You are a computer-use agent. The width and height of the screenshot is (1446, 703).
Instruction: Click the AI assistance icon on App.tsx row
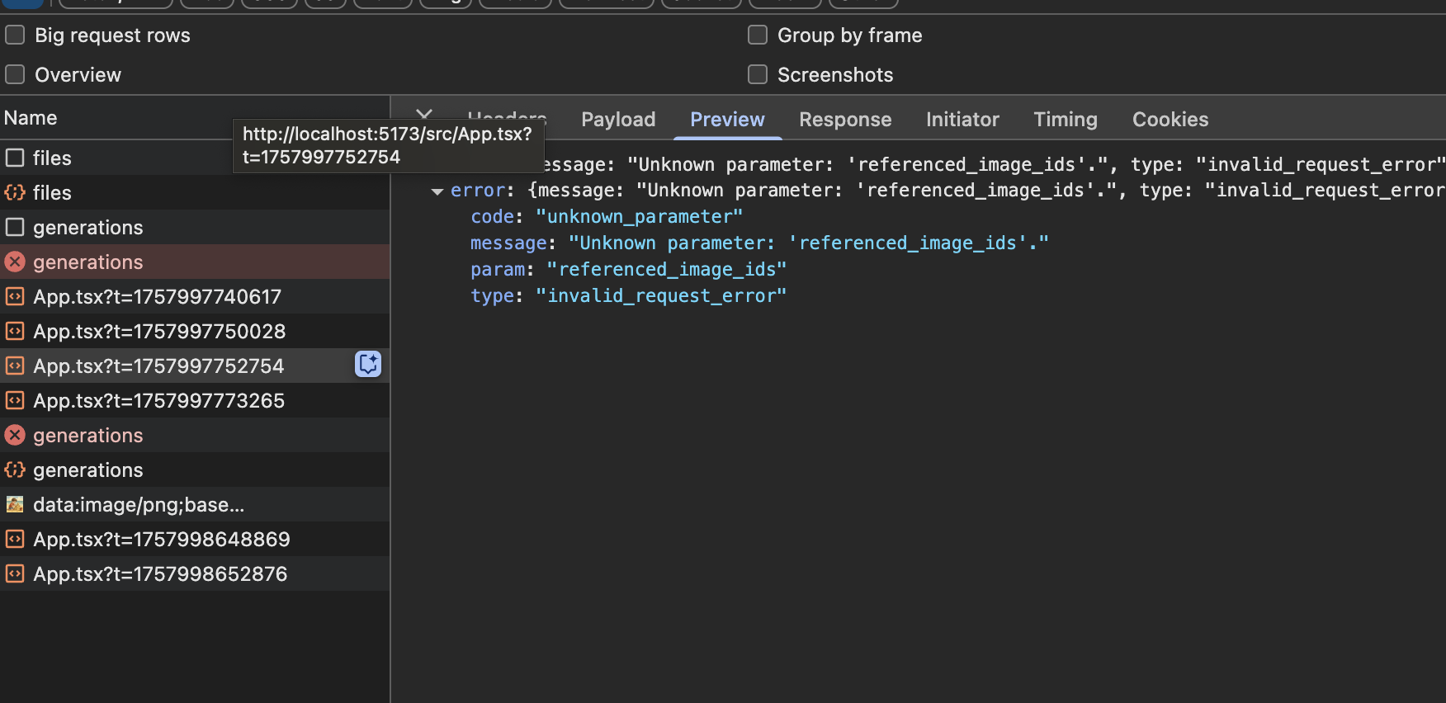(368, 364)
